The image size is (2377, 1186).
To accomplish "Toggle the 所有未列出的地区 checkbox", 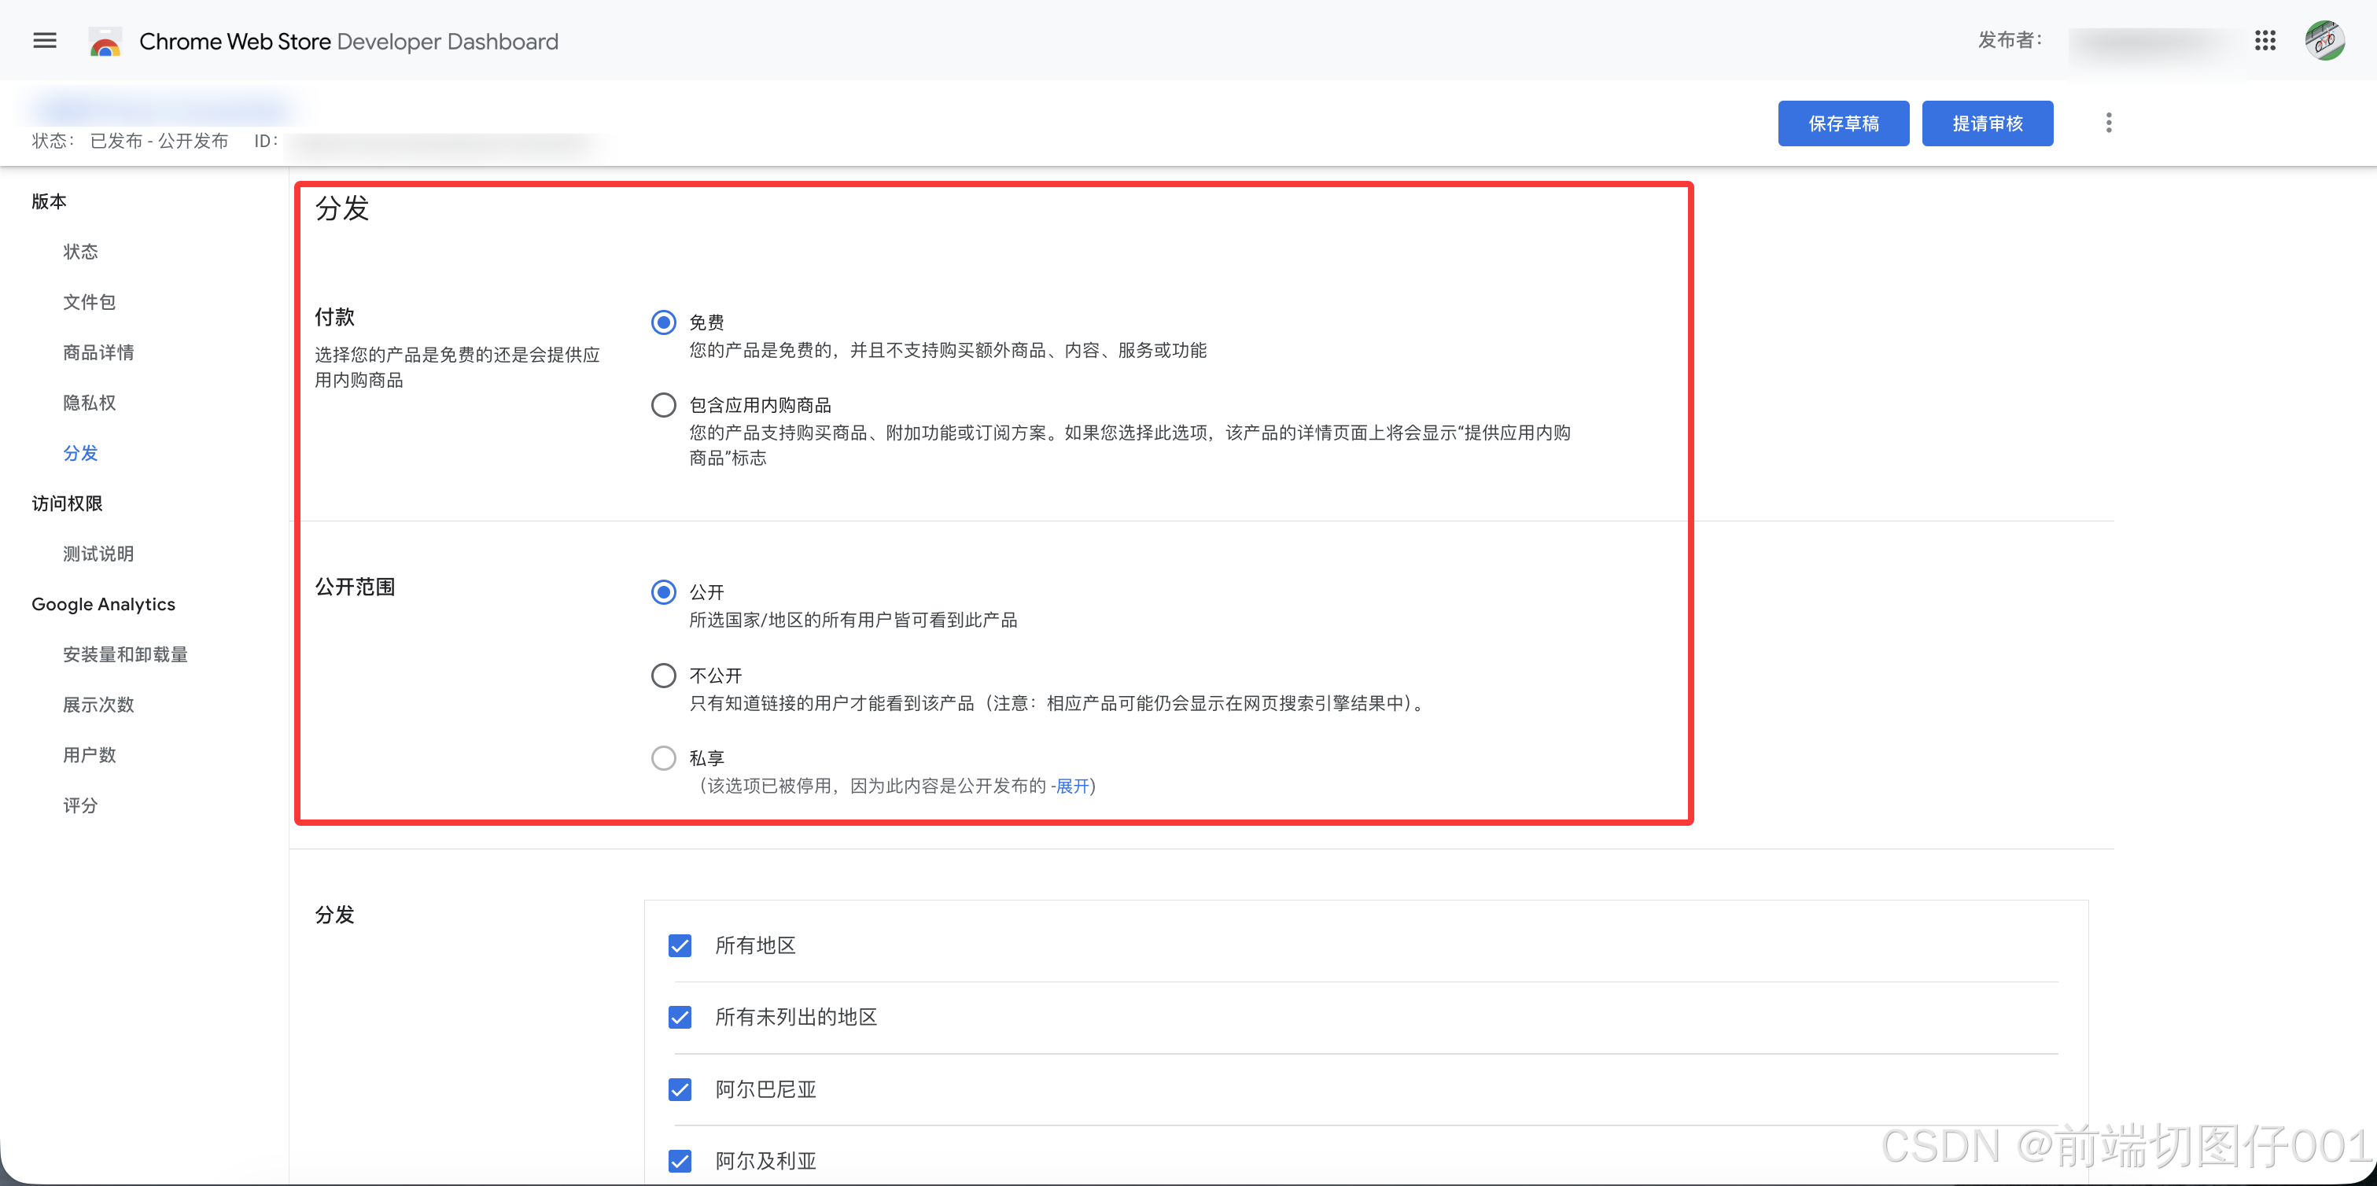I will pos(680,1017).
